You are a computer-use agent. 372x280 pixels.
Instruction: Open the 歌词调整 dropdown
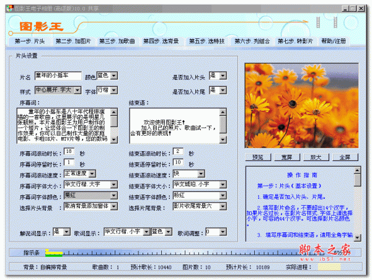click(x=223, y=232)
